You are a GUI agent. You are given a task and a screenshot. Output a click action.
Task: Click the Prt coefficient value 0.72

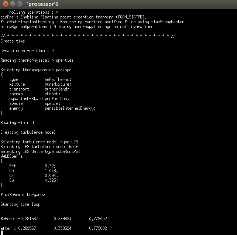(x=50, y=166)
